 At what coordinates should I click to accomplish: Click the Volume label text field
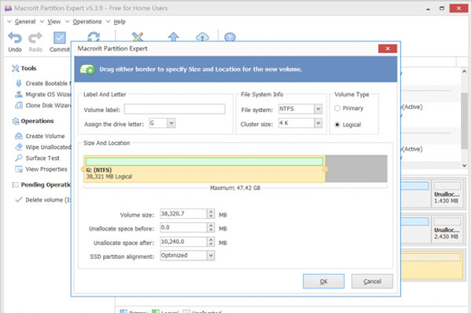point(175,109)
